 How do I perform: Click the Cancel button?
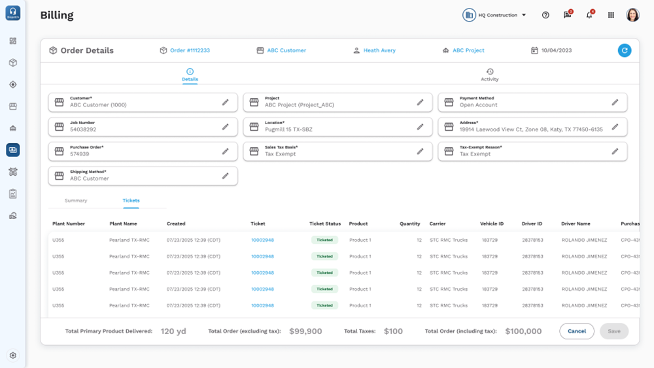coord(576,331)
